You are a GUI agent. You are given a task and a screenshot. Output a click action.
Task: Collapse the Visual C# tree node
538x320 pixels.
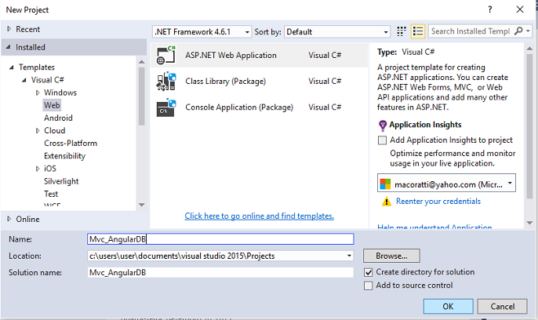click(x=24, y=80)
